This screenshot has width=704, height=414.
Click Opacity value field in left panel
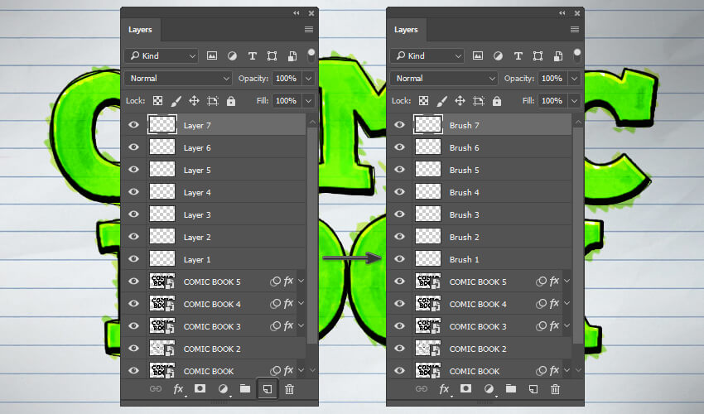point(287,78)
